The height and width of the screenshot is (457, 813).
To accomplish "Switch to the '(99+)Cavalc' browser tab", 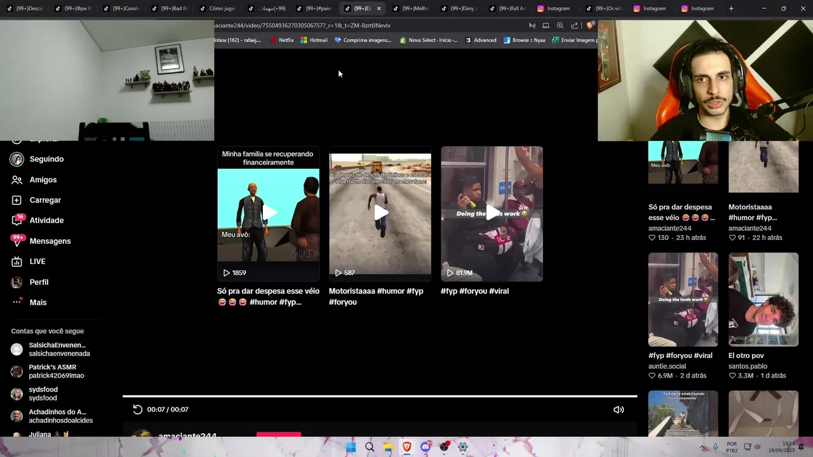I will coord(121,8).
